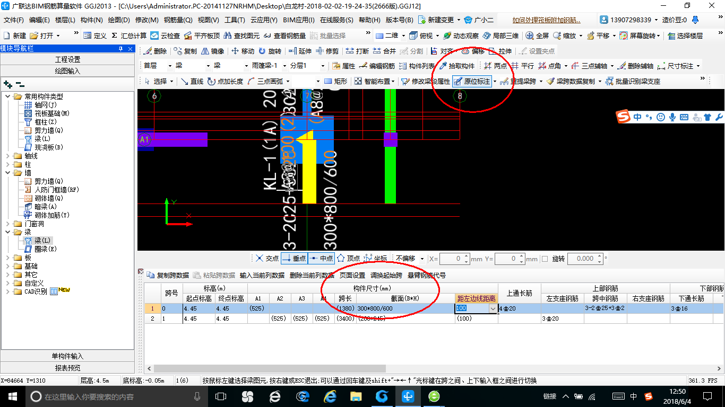Click 查看钢筋量 view rebar quantity
This screenshot has height=407, width=725.
click(x=285, y=36)
